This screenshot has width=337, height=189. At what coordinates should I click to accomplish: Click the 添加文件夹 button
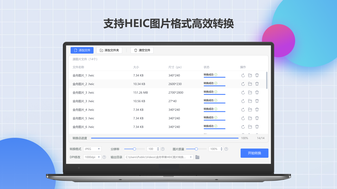pyautogui.click(x=109, y=50)
